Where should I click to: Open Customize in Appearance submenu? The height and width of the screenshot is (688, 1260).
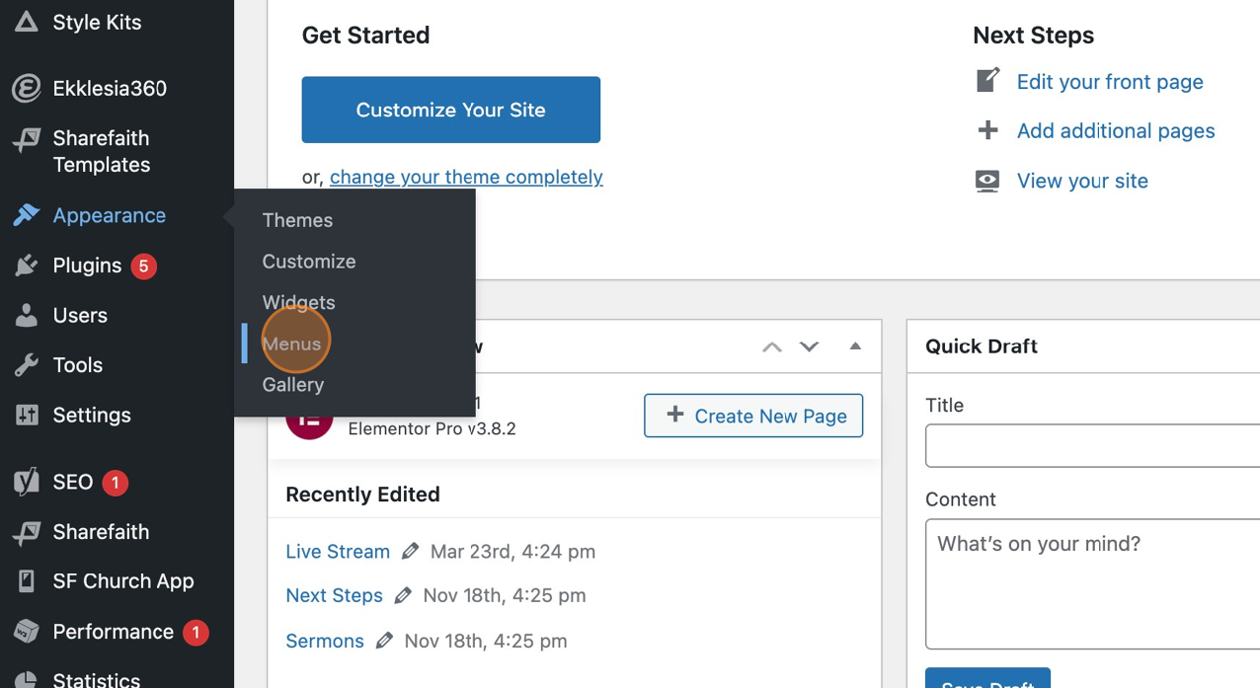tap(309, 262)
